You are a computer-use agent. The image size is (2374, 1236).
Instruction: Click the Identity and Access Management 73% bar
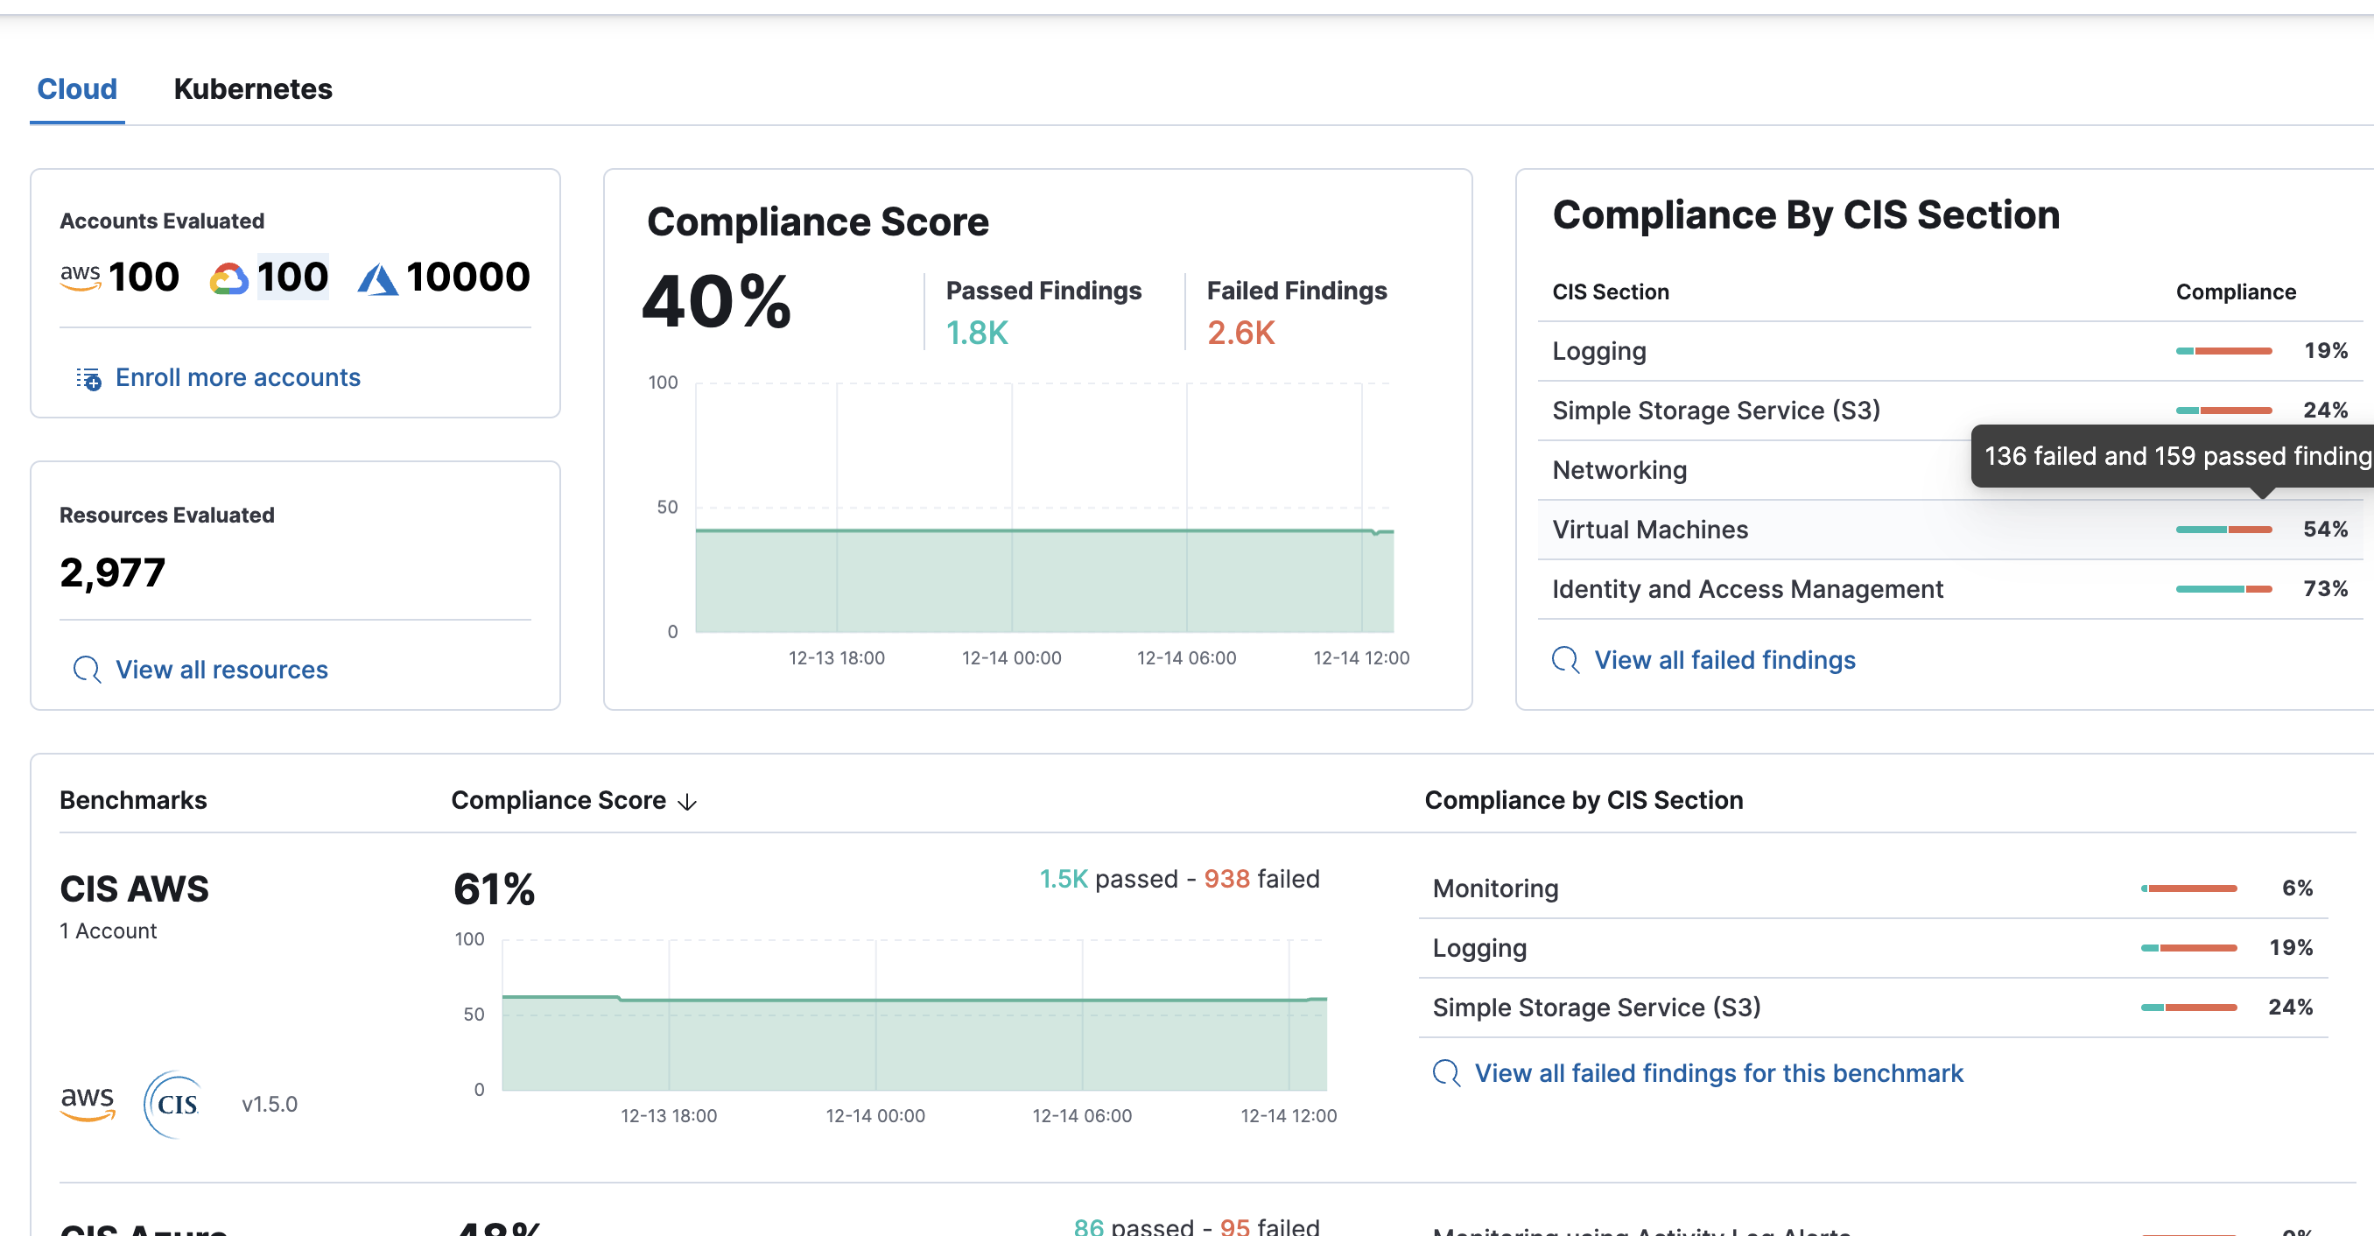click(x=2223, y=589)
